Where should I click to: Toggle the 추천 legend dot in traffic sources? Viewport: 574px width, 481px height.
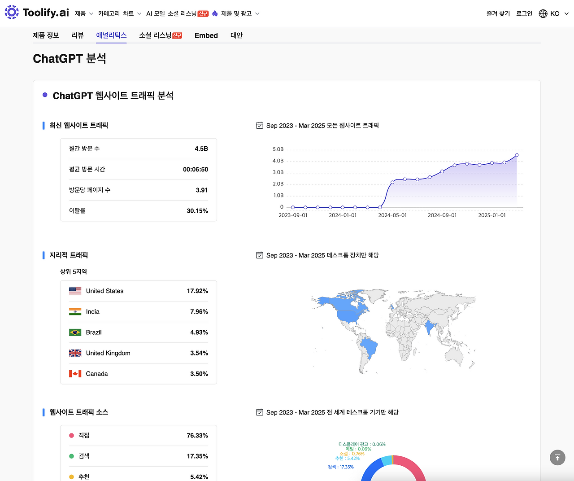(71, 476)
